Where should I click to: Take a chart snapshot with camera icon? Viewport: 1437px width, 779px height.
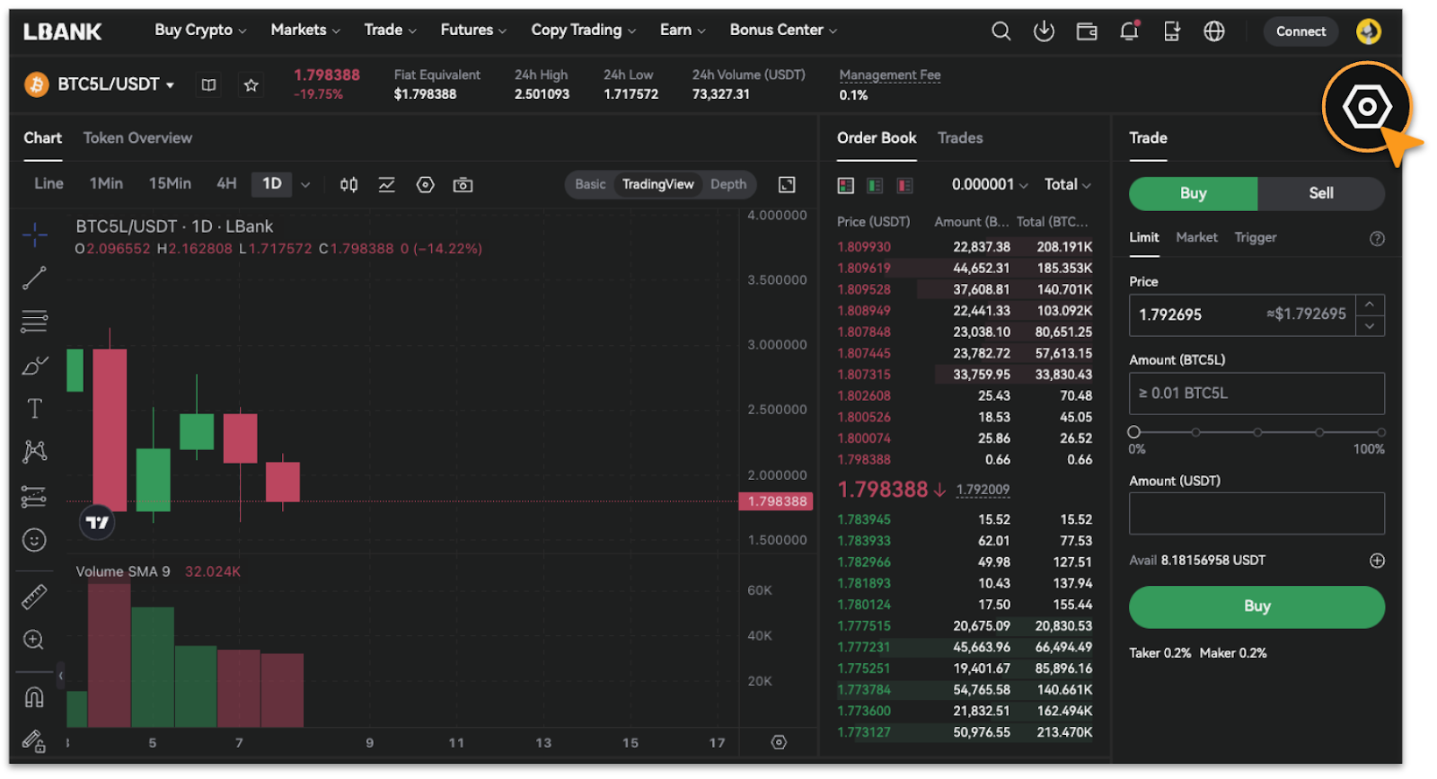pos(463,184)
